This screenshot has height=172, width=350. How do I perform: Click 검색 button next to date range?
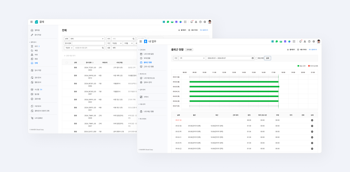coord(267,58)
